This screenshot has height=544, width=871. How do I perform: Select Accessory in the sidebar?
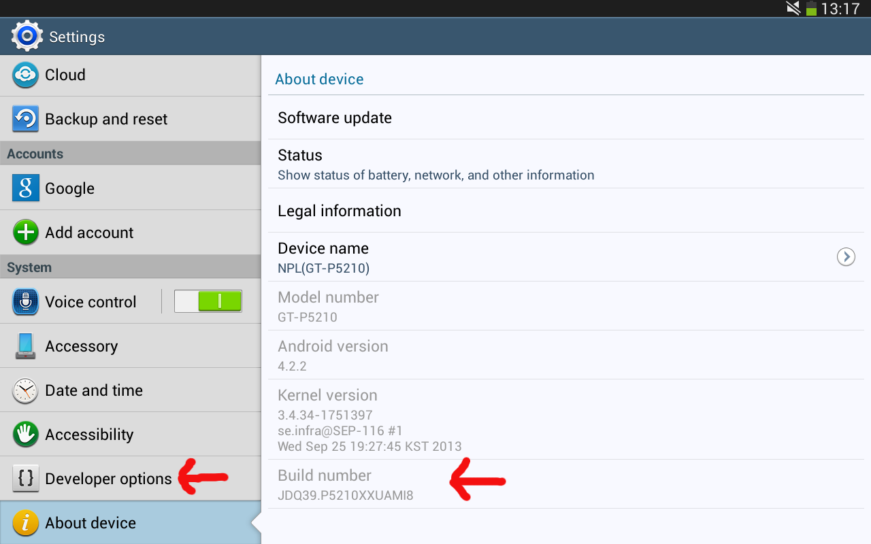click(x=131, y=346)
